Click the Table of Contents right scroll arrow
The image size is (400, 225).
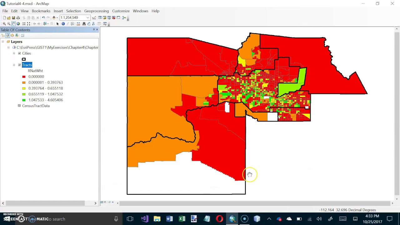pos(95,203)
